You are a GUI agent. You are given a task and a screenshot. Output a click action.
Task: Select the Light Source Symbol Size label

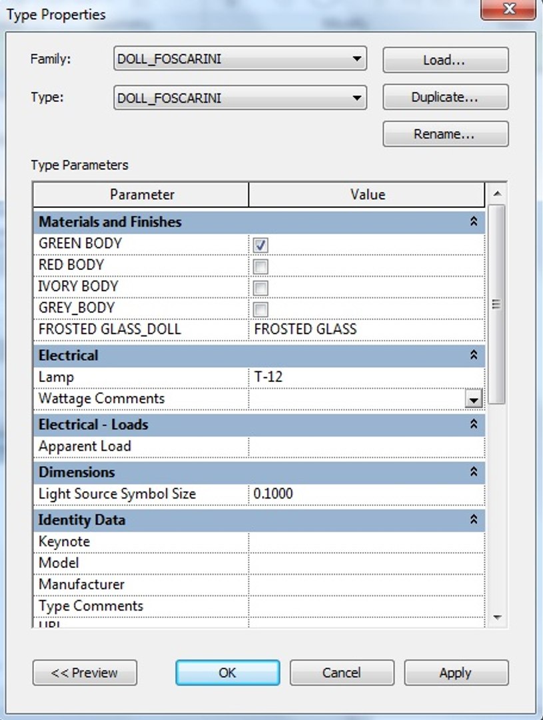117,493
